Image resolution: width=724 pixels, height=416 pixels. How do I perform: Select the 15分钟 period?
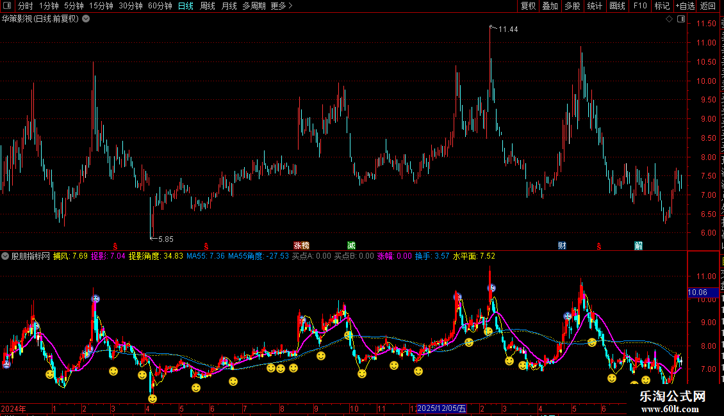point(101,6)
